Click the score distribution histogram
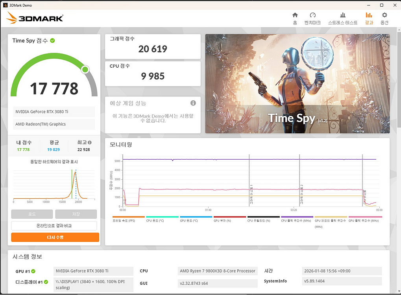This screenshot has width=401, height=295. click(x=54, y=185)
